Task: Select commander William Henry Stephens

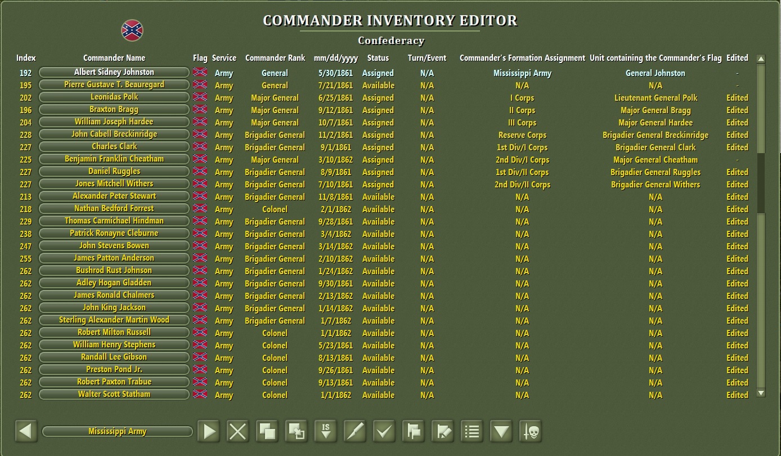Action: coord(114,345)
